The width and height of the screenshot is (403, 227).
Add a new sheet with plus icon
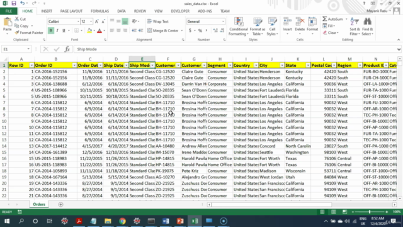click(x=60, y=204)
